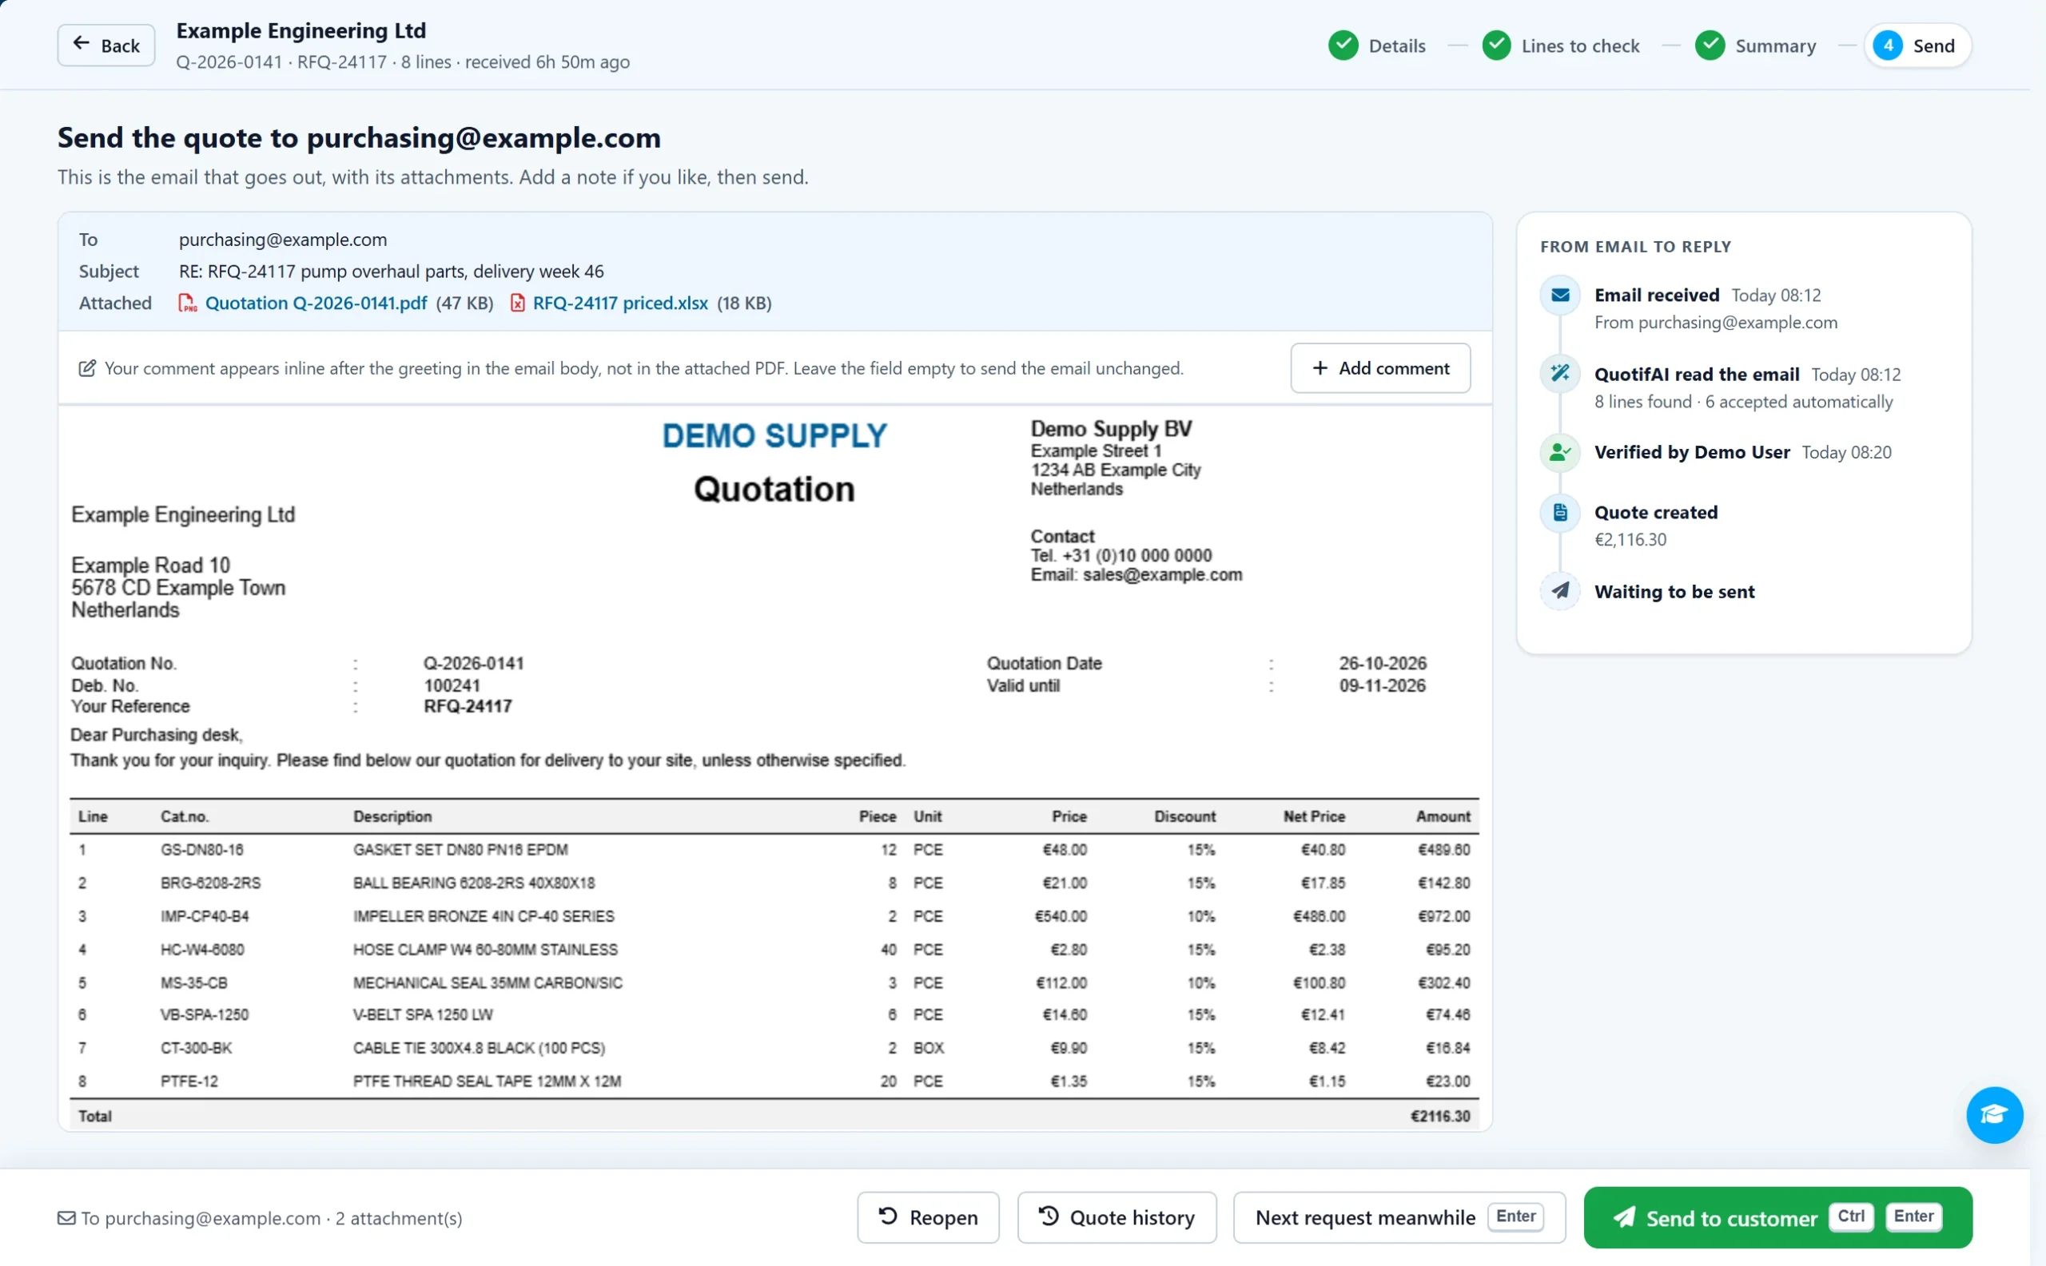Open the graduation cap help button

[x=1994, y=1115]
